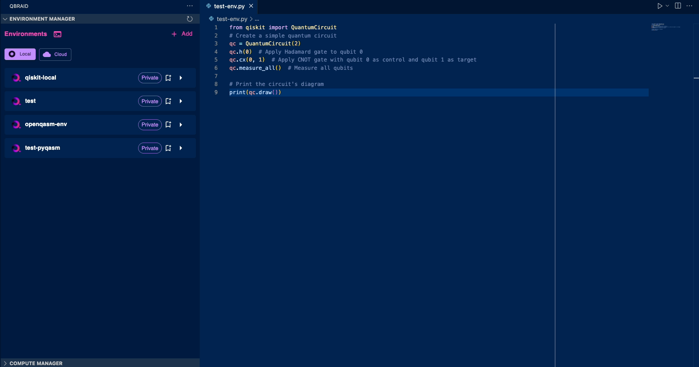
Task: Click the QBRAID sidebar title
Action: [x=19, y=6]
